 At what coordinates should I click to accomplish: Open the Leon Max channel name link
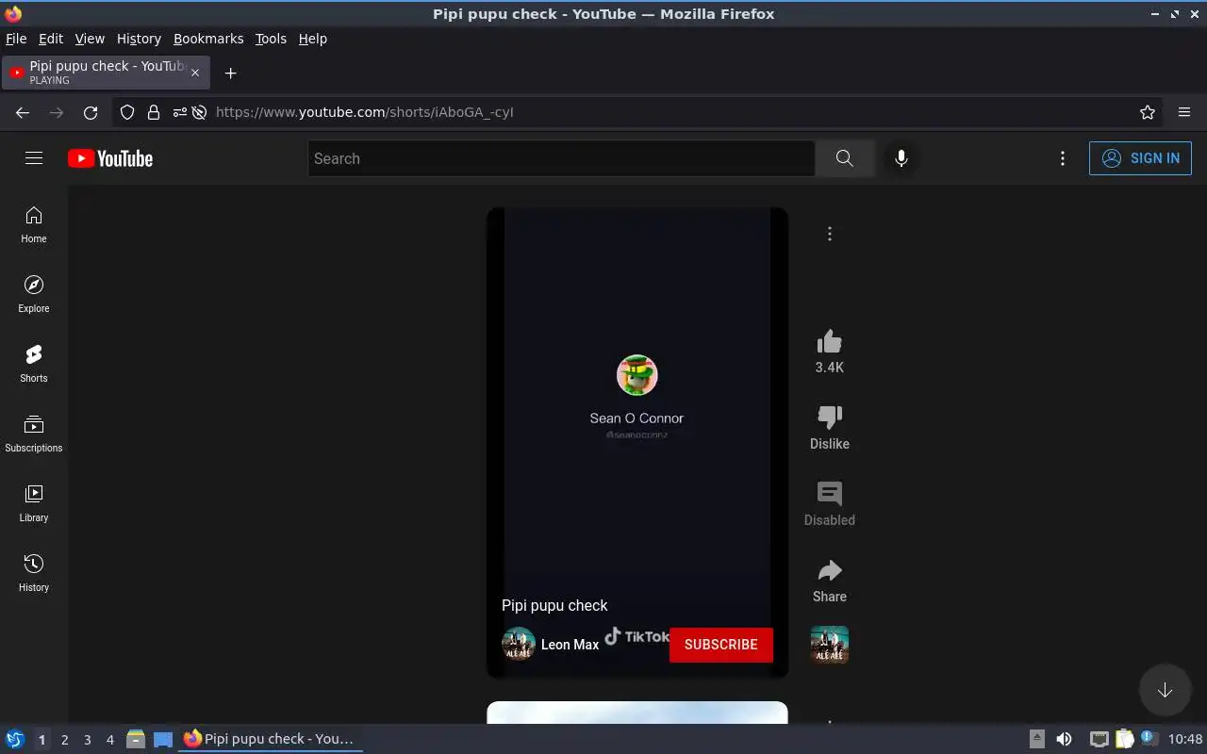coord(570,645)
